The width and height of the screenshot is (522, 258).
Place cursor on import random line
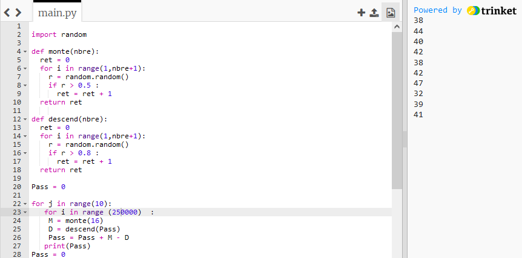(x=59, y=35)
